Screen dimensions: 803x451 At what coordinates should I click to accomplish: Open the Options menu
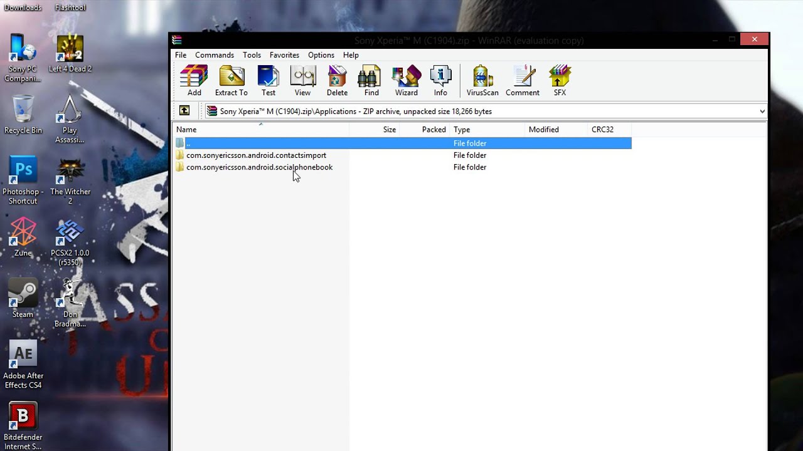pyautogui.click(x=321, y=55)
